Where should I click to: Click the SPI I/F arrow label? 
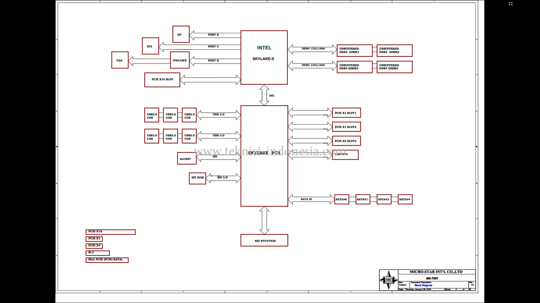tap(222, 178)
